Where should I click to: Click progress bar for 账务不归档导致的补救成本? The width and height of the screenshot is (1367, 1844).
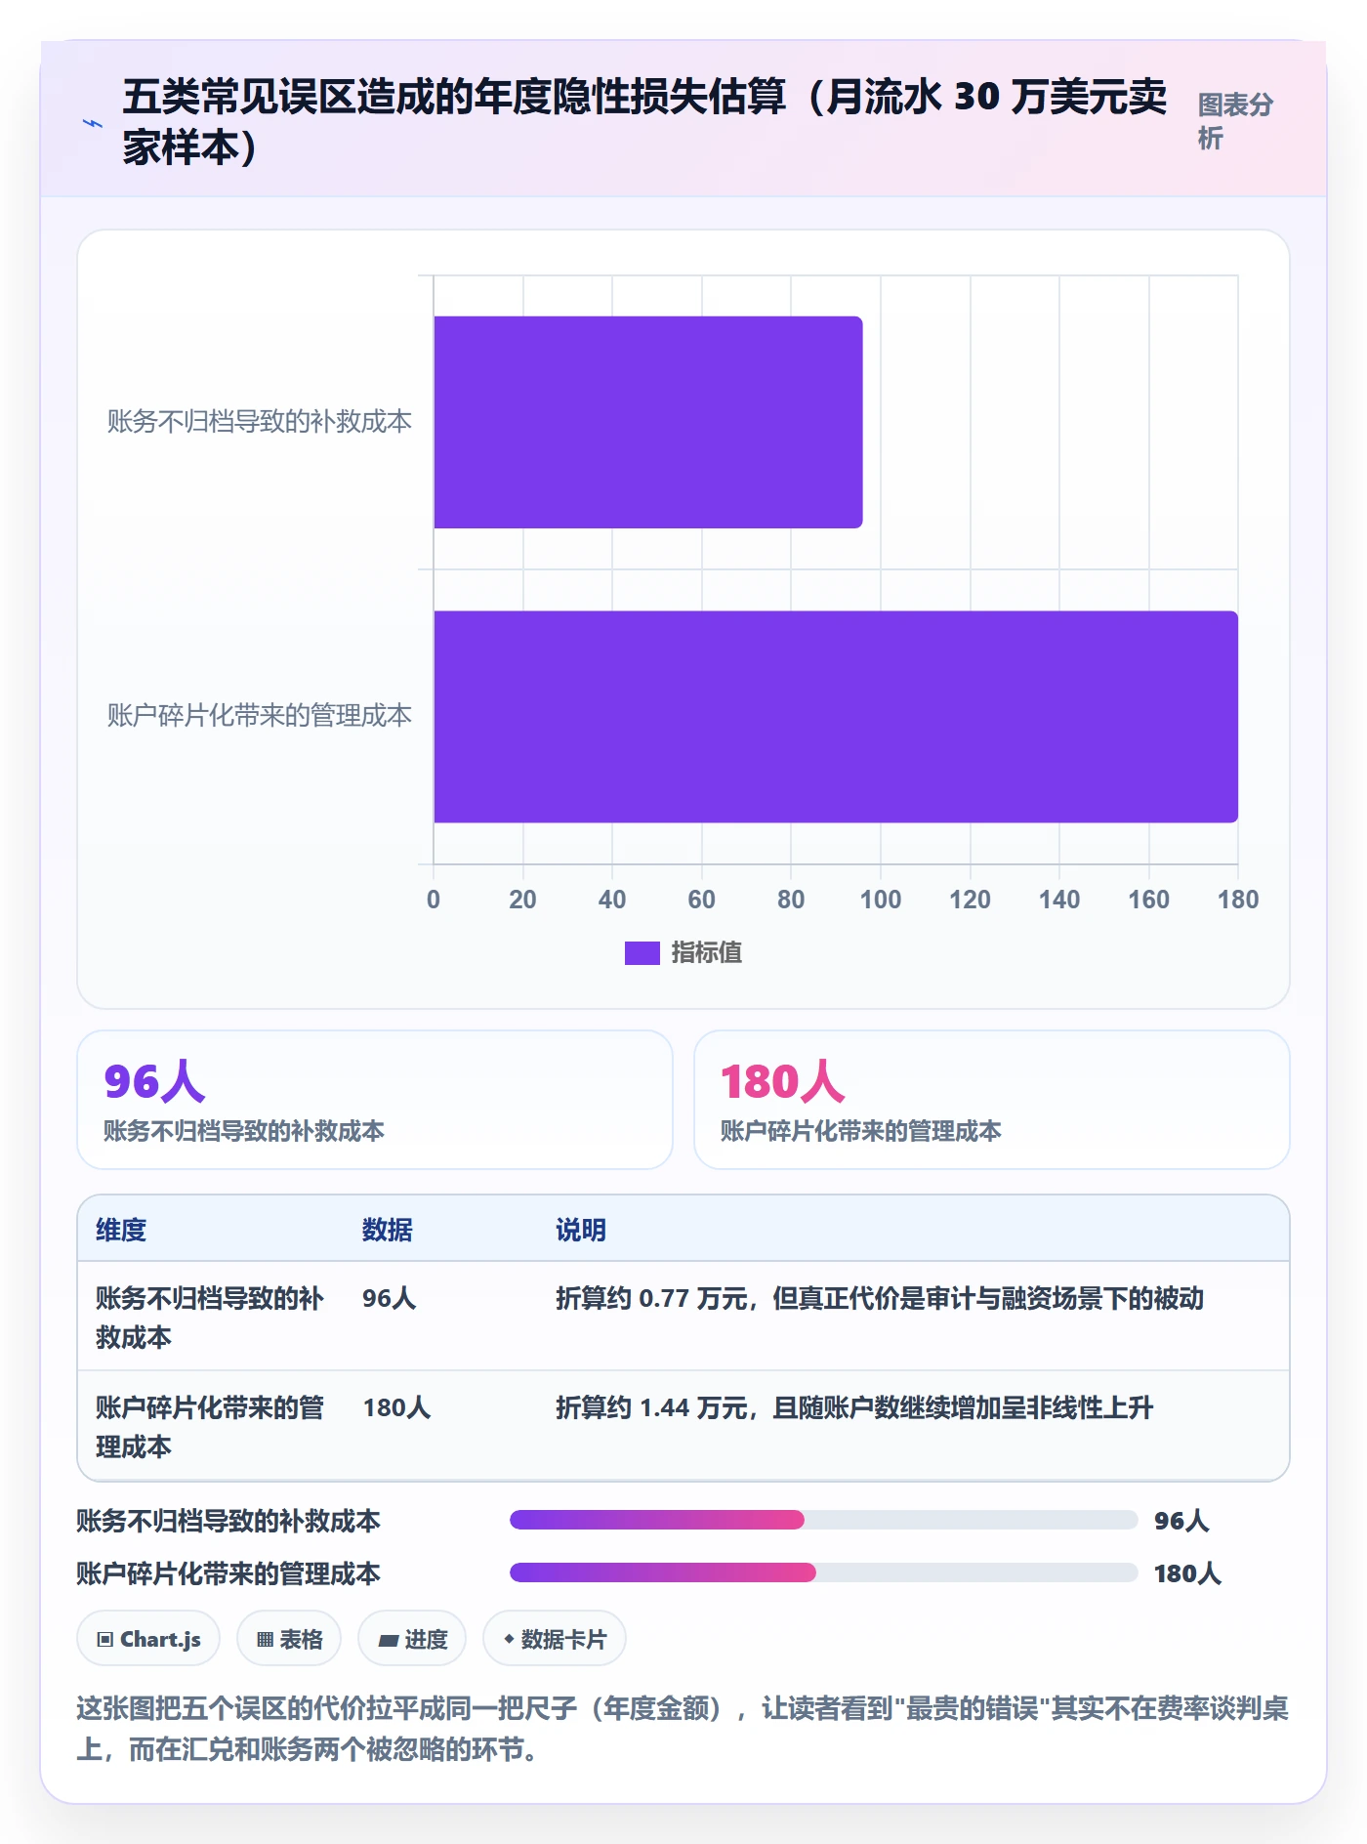823,1520
